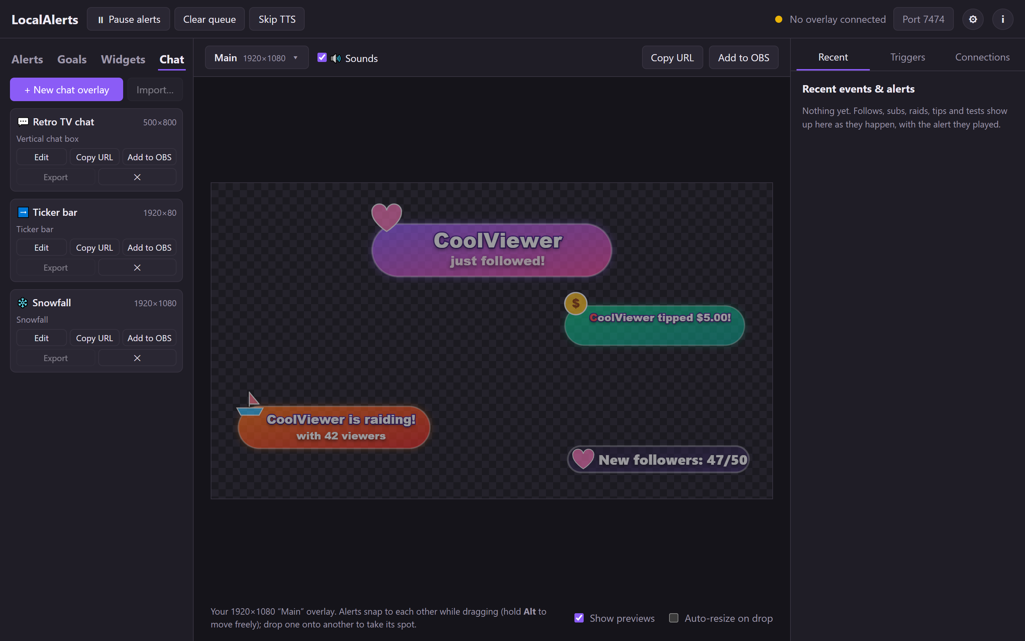This screenshot has width=1025, height=641.
Task: Click the Snowfall snowflake icon
Action: pos(23,303)
